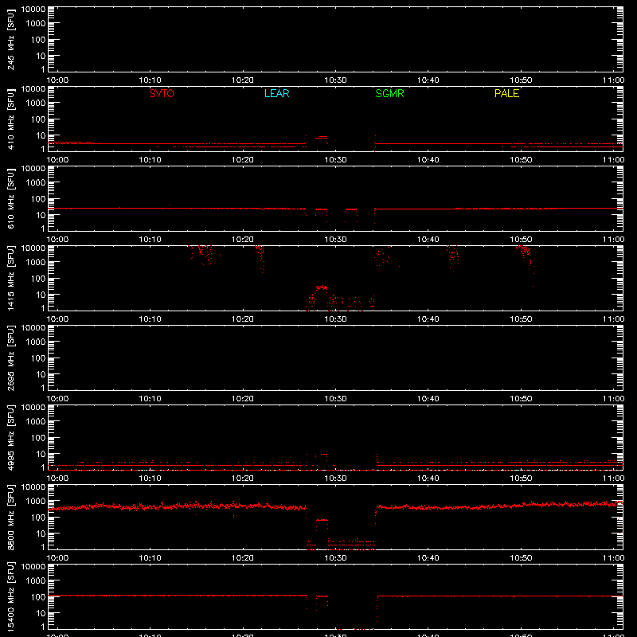This screenshot has width=637, height=637.
Task: Select the 410 MHz [SFU] axis label
Action: [x=10, y=119]
